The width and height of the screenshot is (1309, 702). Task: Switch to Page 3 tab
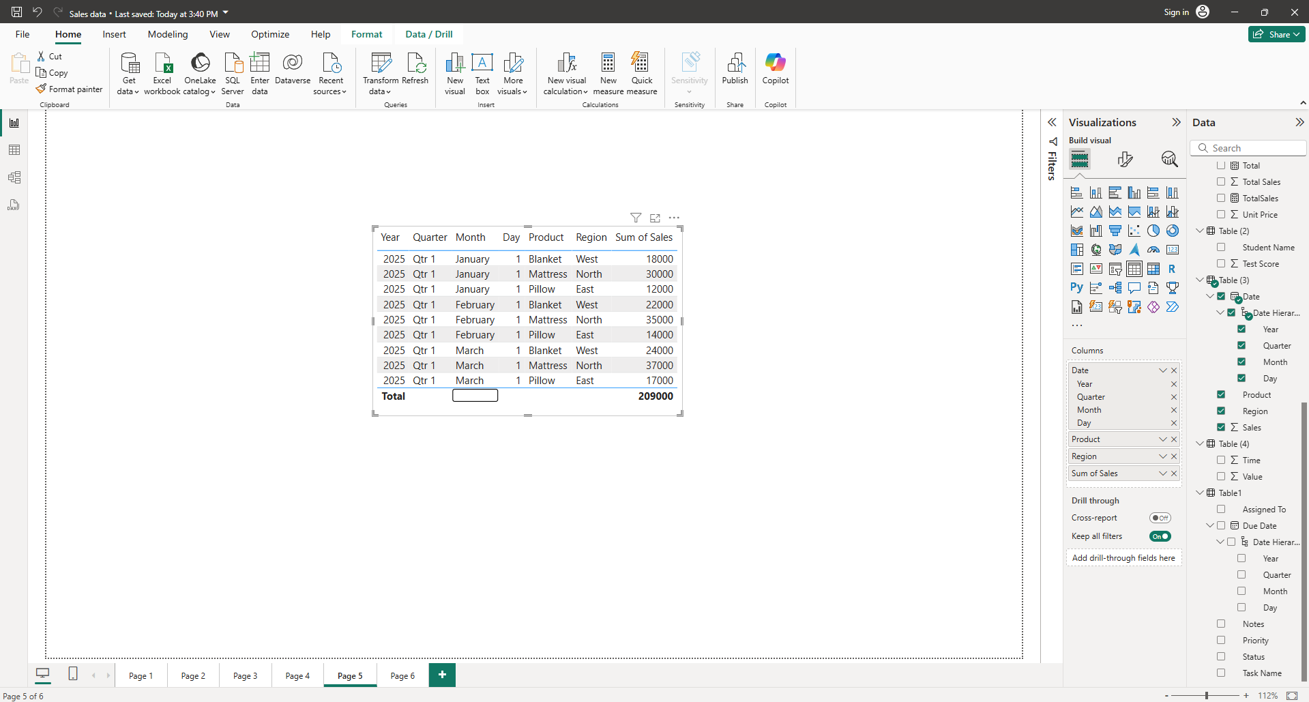245,675
